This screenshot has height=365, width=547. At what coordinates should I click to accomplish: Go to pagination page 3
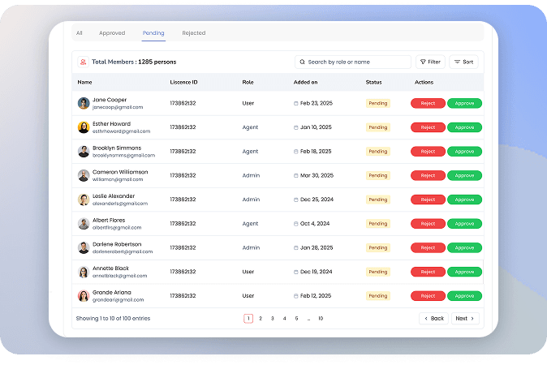pos(273,318)
